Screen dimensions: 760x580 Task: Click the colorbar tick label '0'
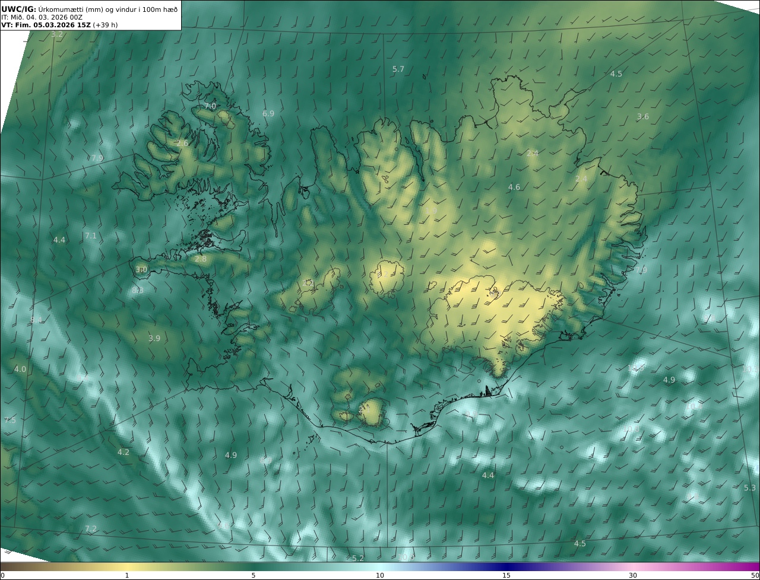click(2, 575)
